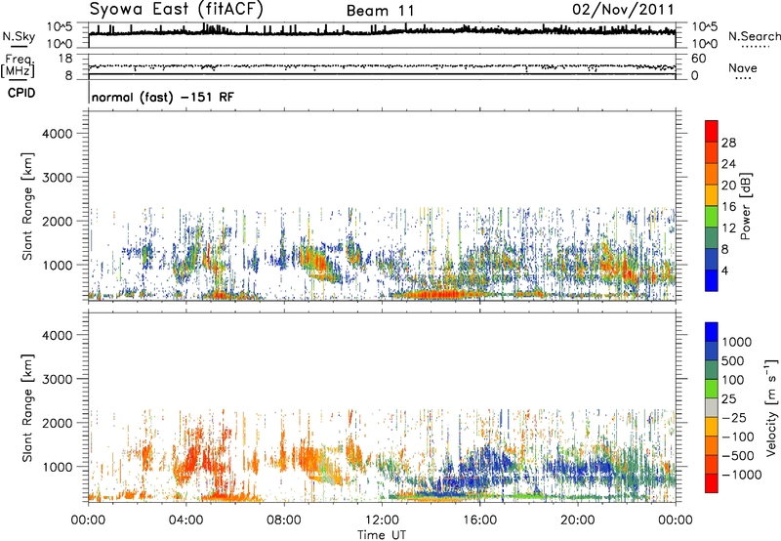Click the '16:00' time tick label
The image size is (781, 541).
479,520
